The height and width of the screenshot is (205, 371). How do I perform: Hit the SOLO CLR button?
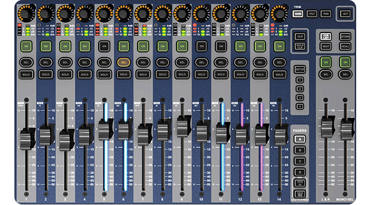pos(300,46)
